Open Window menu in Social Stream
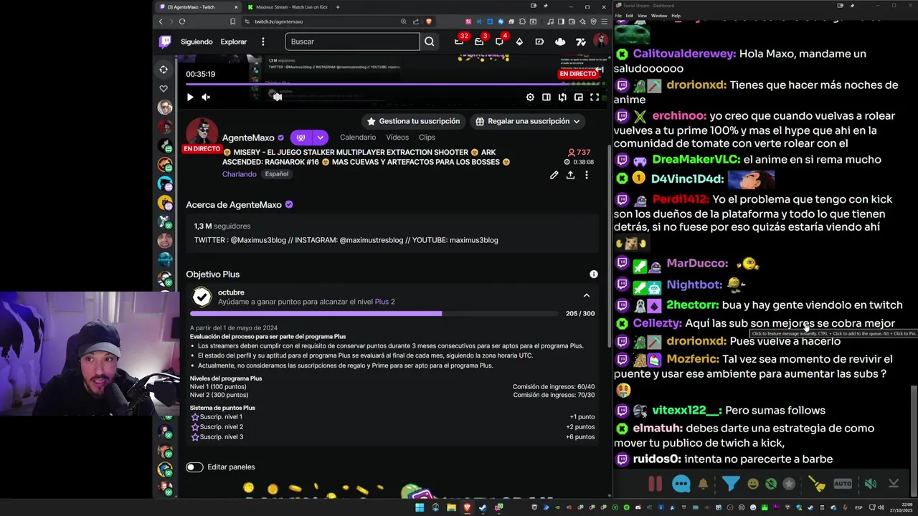This screenshot has width=918, height=516. click(658, 15)
